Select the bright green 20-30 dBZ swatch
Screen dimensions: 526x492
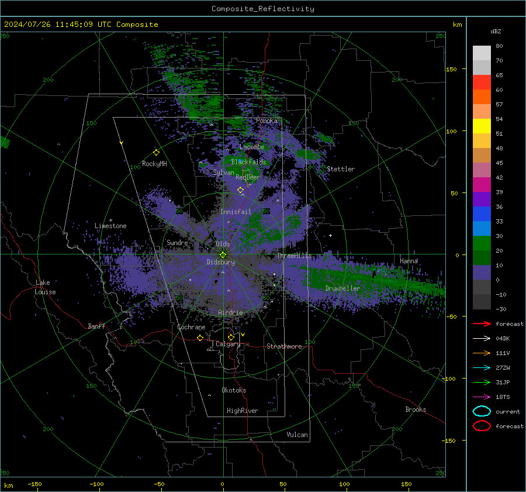pos(482,243)
